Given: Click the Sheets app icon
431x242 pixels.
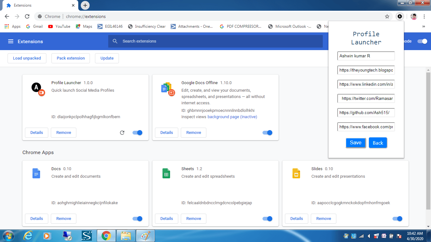Looking at the screenshot, I should coord(166,173).
